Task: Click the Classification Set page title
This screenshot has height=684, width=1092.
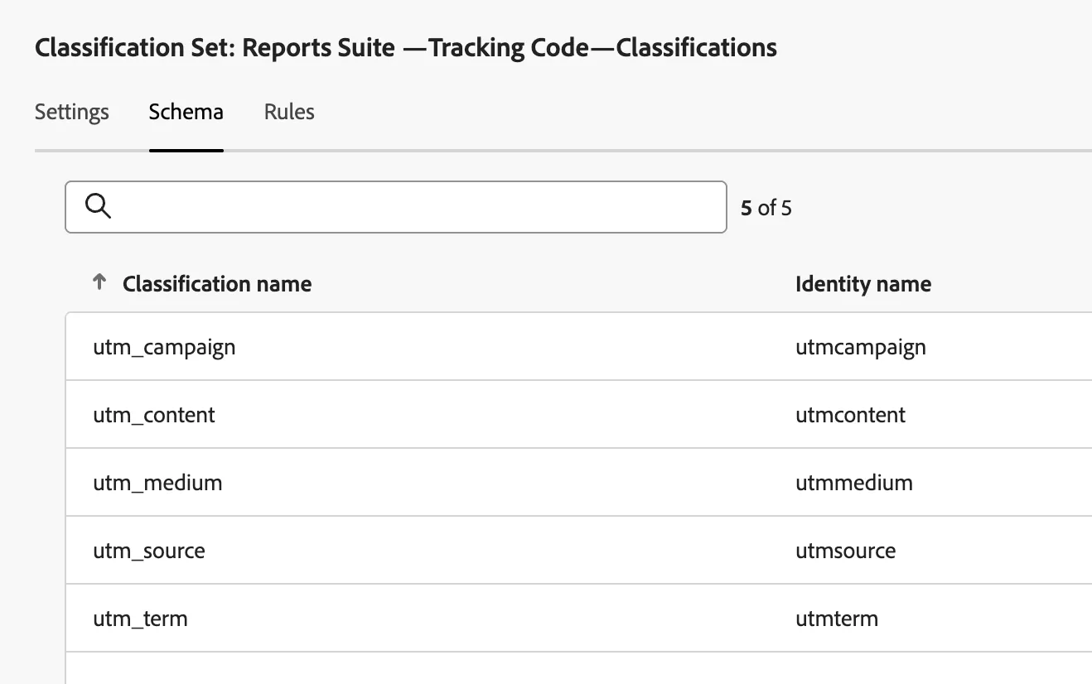Action: [x=405, y=47]
